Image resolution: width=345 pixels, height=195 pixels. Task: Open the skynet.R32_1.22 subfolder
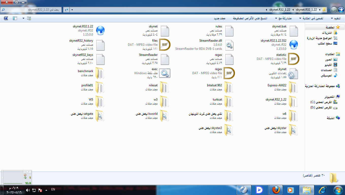[x=281, y=102]
